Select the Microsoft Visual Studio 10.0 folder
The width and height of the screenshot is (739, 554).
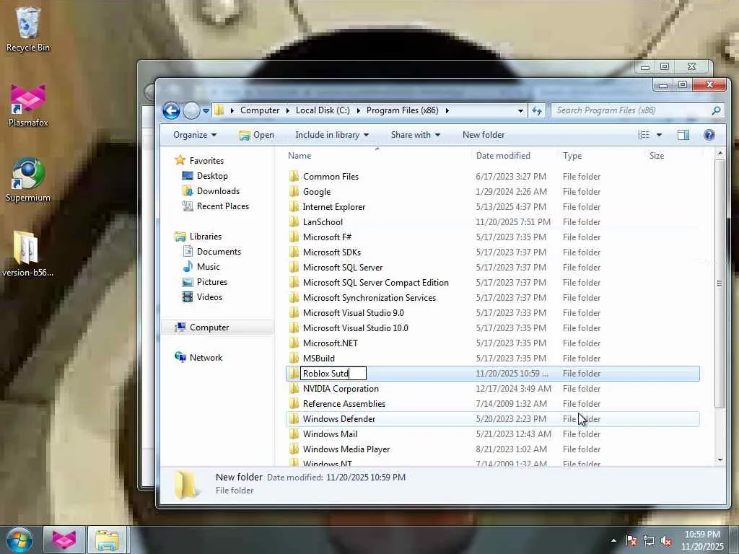coord(355,328)
